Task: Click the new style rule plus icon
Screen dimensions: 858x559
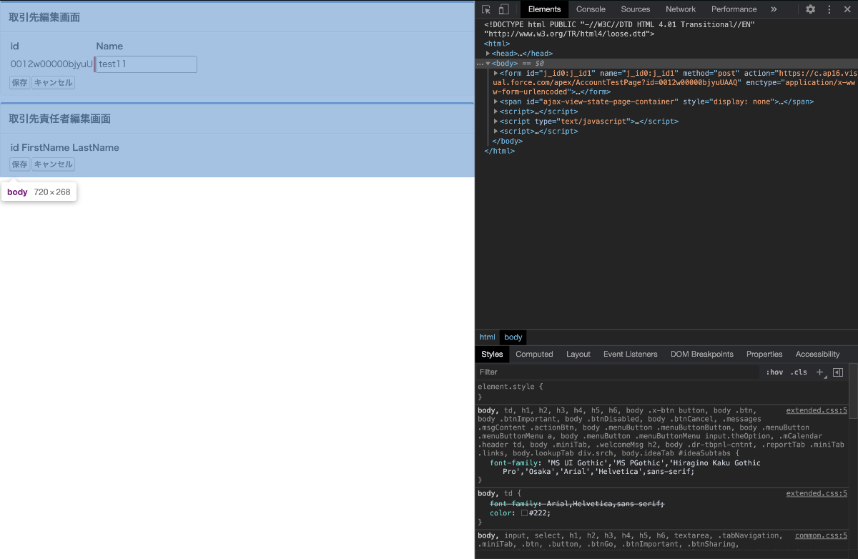Action: [x=820, y=372]
